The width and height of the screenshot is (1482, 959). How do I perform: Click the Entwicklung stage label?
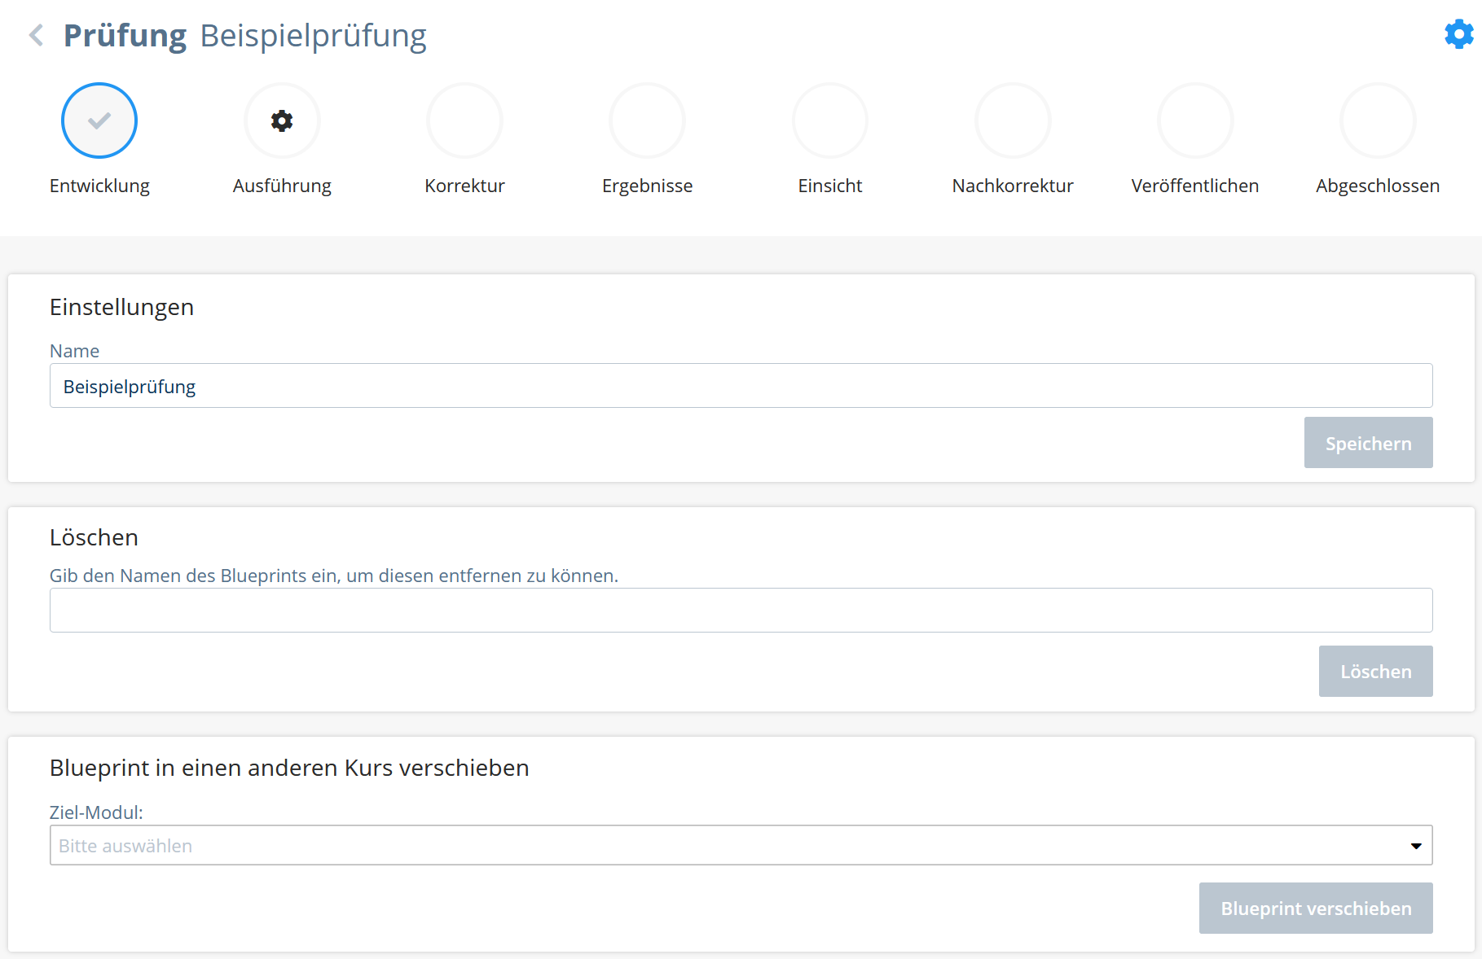pos(99,186)
